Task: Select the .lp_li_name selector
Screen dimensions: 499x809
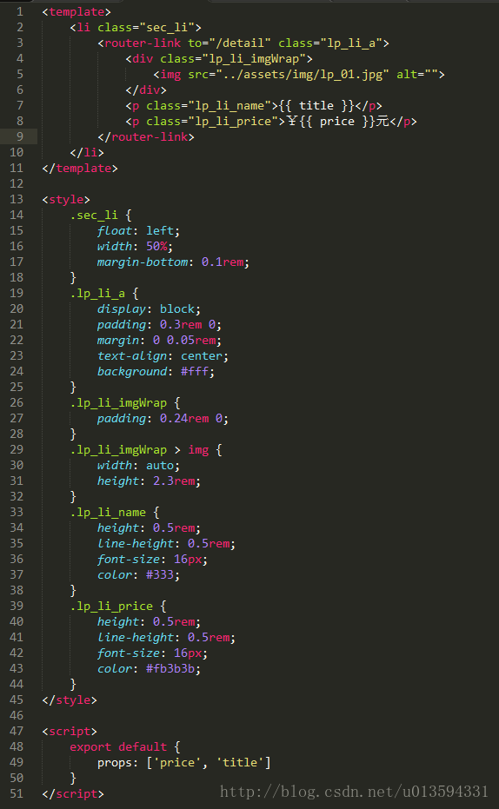Action: pos(108,513)
